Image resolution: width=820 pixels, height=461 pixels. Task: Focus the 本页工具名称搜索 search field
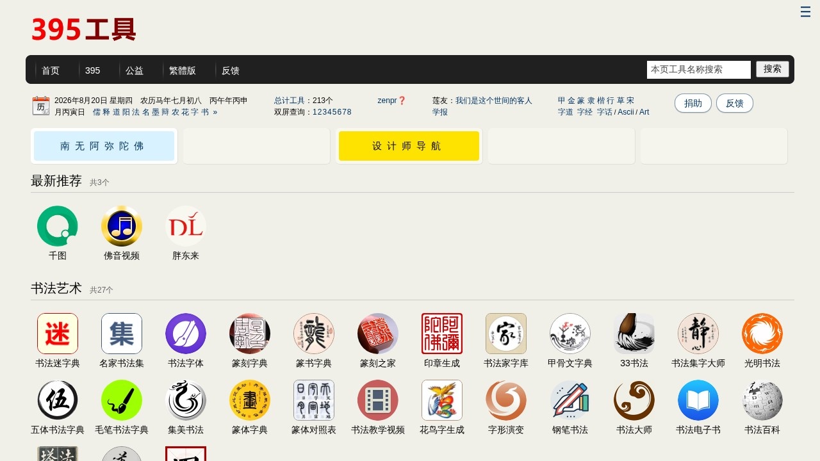(x=699, y=70)
